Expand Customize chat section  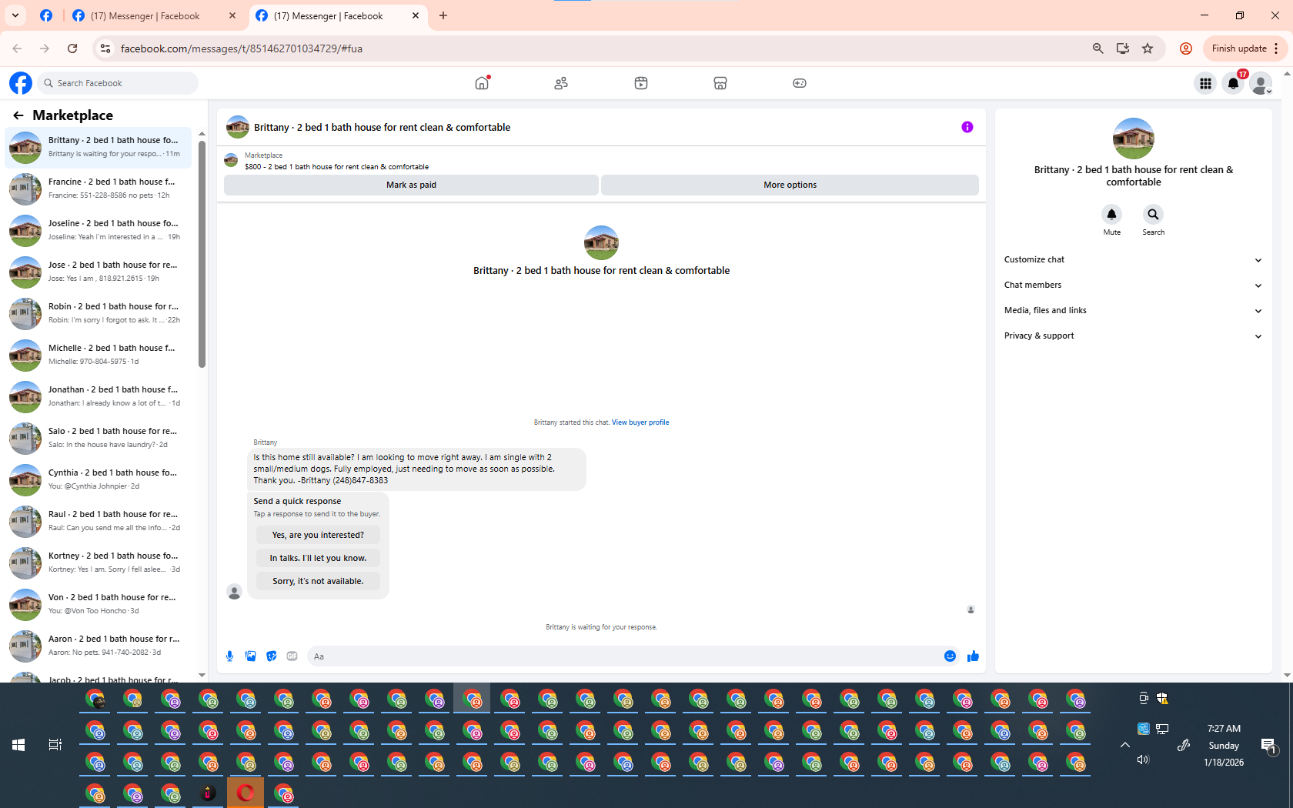coord(1133,260)
